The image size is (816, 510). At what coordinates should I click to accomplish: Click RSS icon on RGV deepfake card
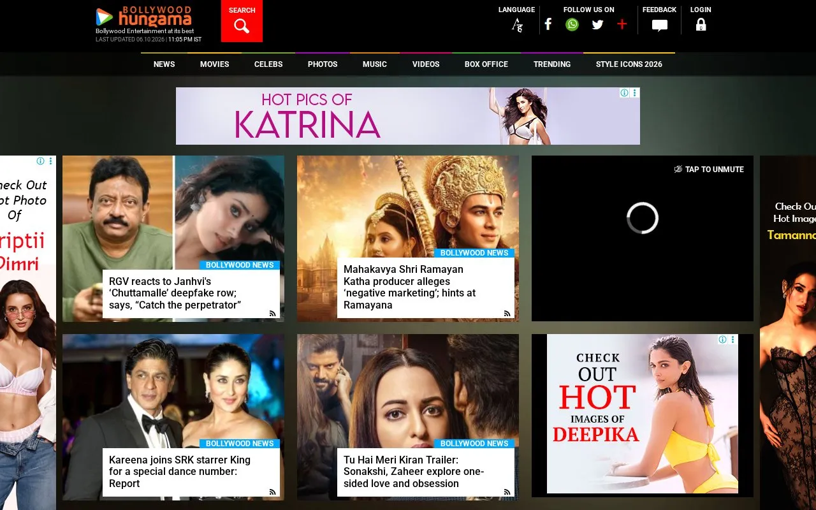272,313
